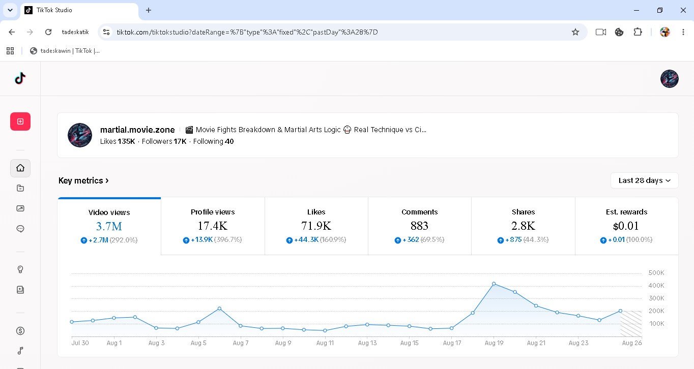Click the Aug 19 peak point on the chart

pos(494,284)
